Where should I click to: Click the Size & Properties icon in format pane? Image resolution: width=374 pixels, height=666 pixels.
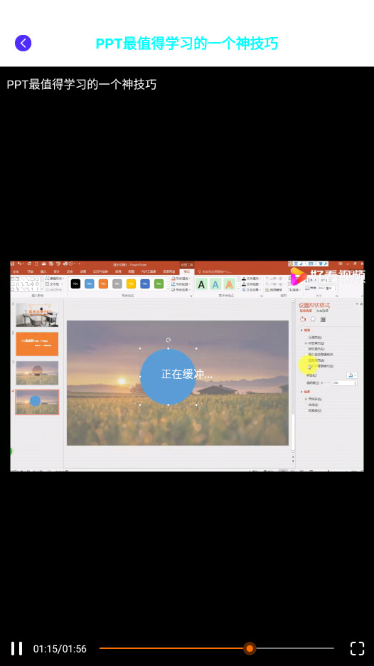(323, 319)
